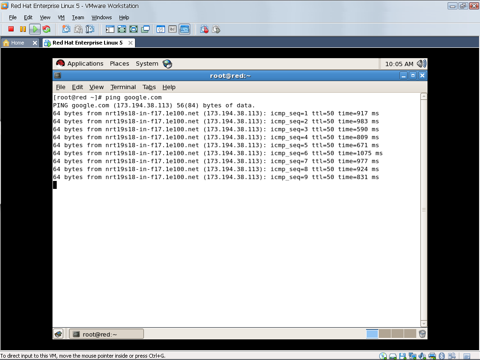
Task: Click the Bluetooth status icon
Action: click(x=442, y=356)
